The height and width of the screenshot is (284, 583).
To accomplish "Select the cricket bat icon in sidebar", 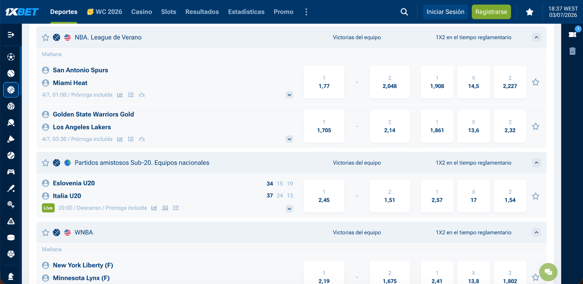I will pyautogui.click(x=11, y=188).
